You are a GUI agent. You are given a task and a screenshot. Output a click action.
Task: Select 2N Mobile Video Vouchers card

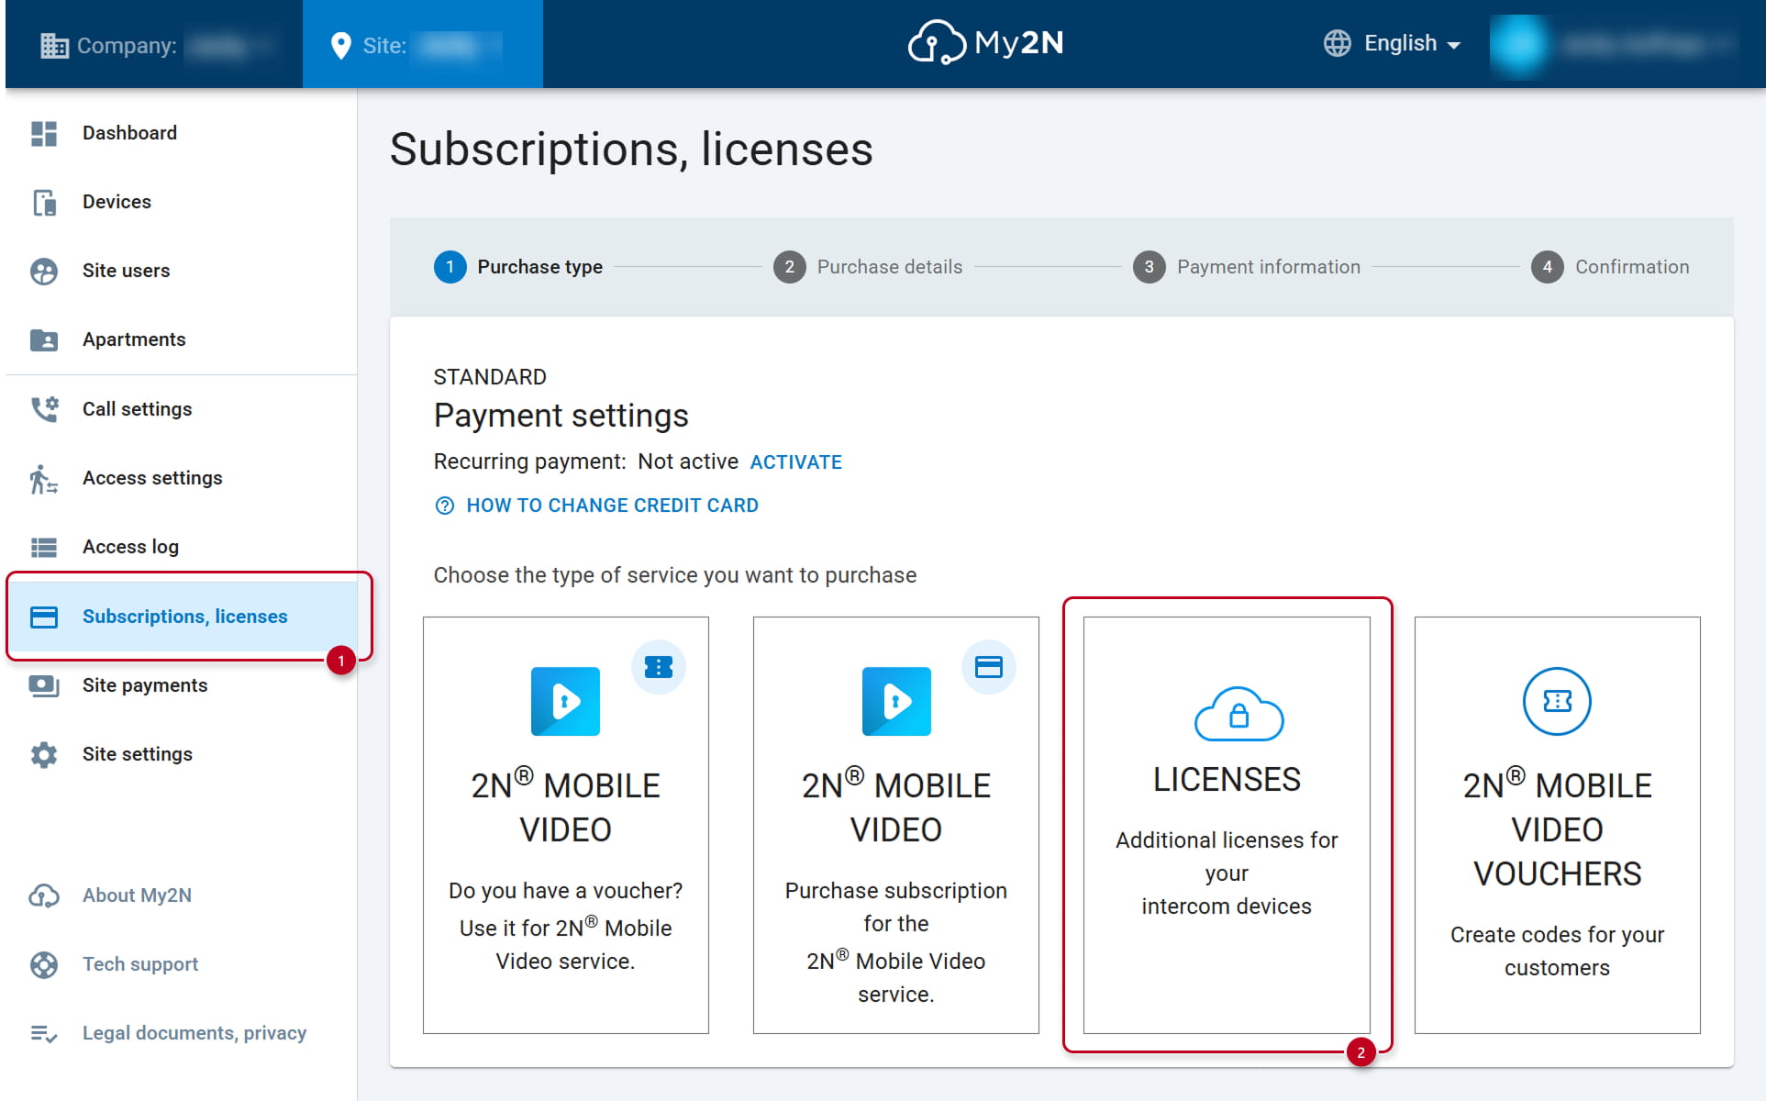(x=1558, y=825)
